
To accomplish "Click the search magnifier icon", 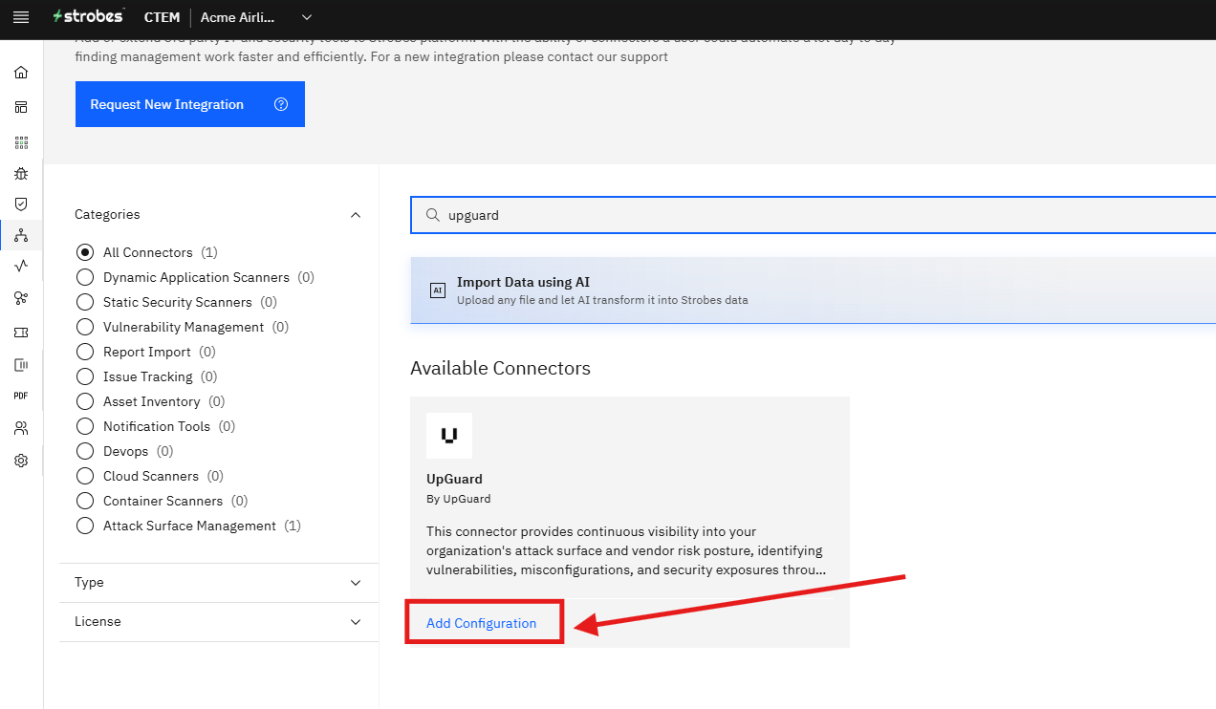I will tap(433, 215).
